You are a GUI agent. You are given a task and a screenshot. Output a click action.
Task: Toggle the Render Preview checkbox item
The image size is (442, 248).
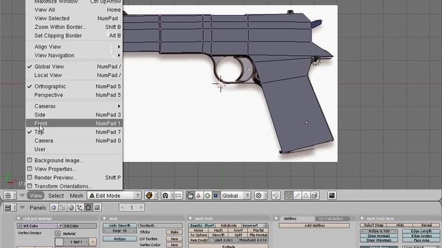pyautogui.click(x=75, y=178)
